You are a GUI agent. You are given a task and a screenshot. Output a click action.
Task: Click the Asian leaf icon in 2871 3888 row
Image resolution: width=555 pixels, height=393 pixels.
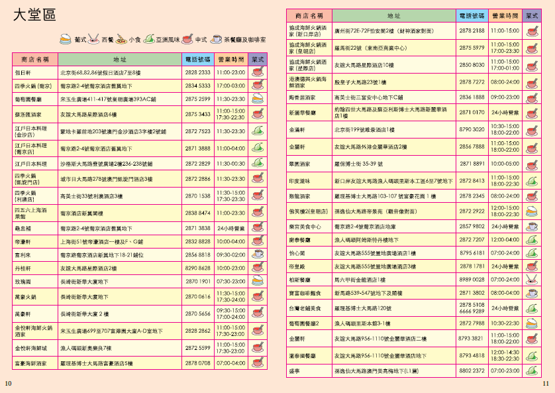(258, 148)
